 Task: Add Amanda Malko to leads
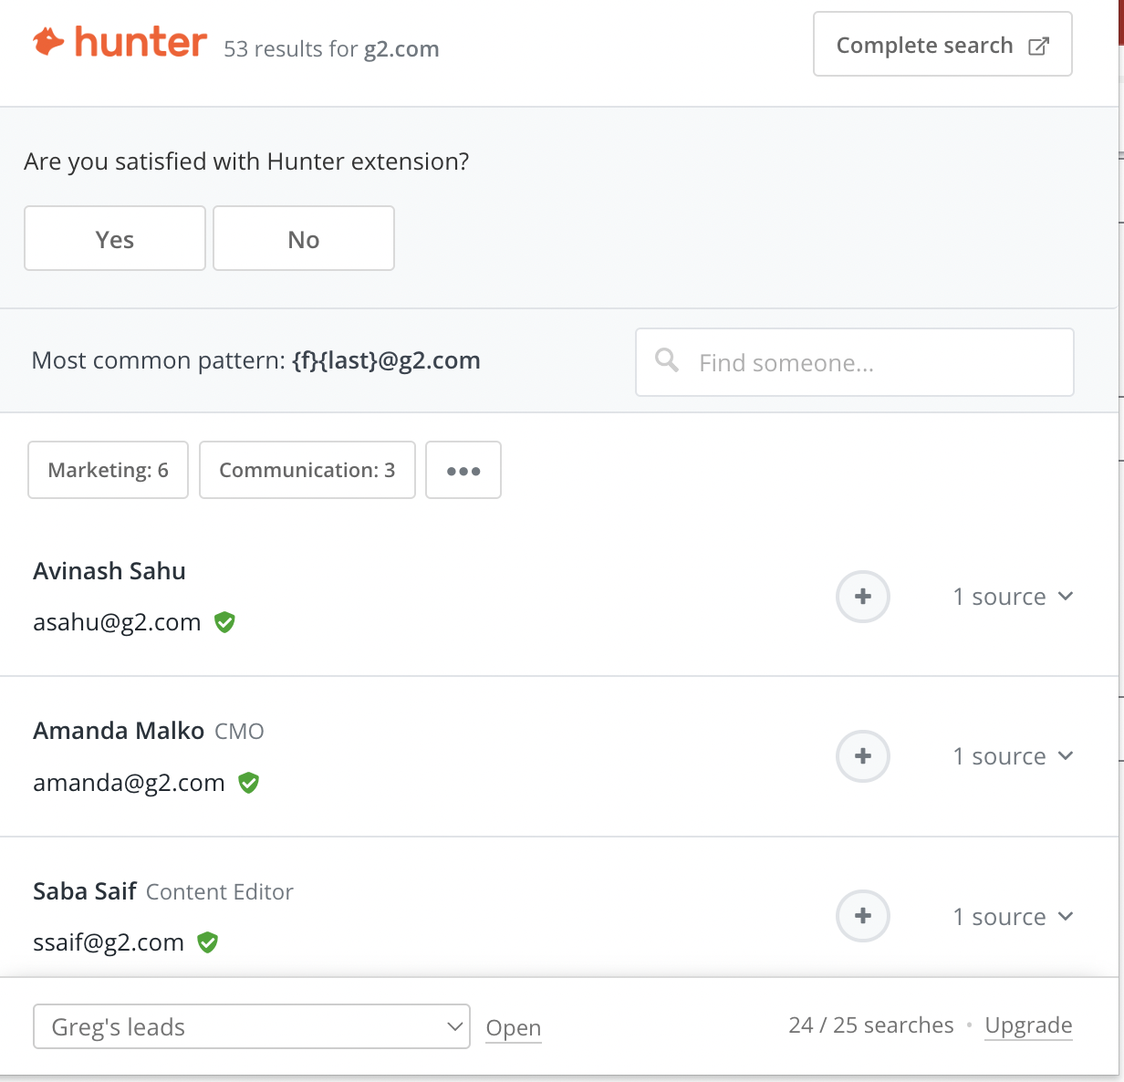(x=862, y=756)
